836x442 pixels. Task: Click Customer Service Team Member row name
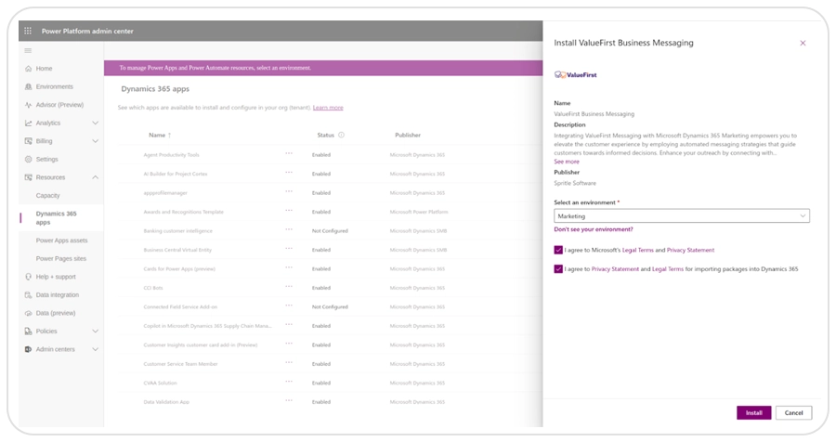point(180,364)
